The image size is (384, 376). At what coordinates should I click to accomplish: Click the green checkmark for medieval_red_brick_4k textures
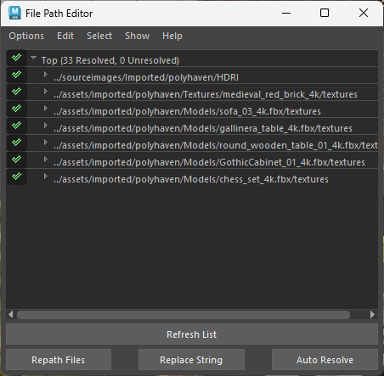17,92
